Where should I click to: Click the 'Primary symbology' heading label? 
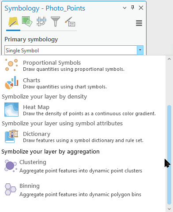31,40
